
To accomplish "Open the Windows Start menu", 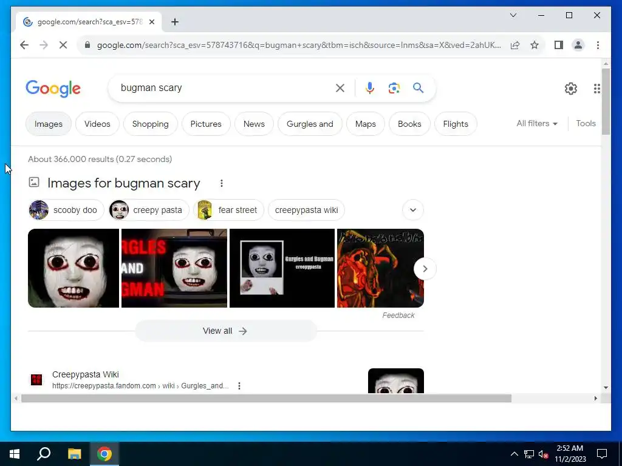I will tap(15, 454).
